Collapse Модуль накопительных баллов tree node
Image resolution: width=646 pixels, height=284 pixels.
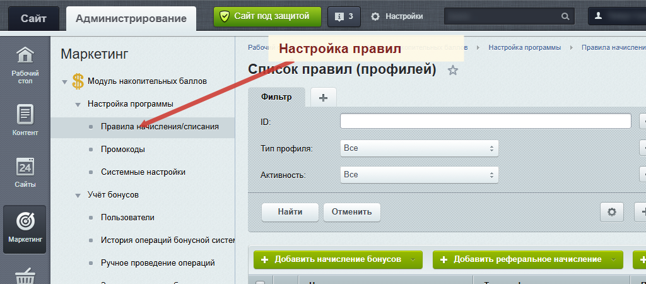click(x=64, y=82)
